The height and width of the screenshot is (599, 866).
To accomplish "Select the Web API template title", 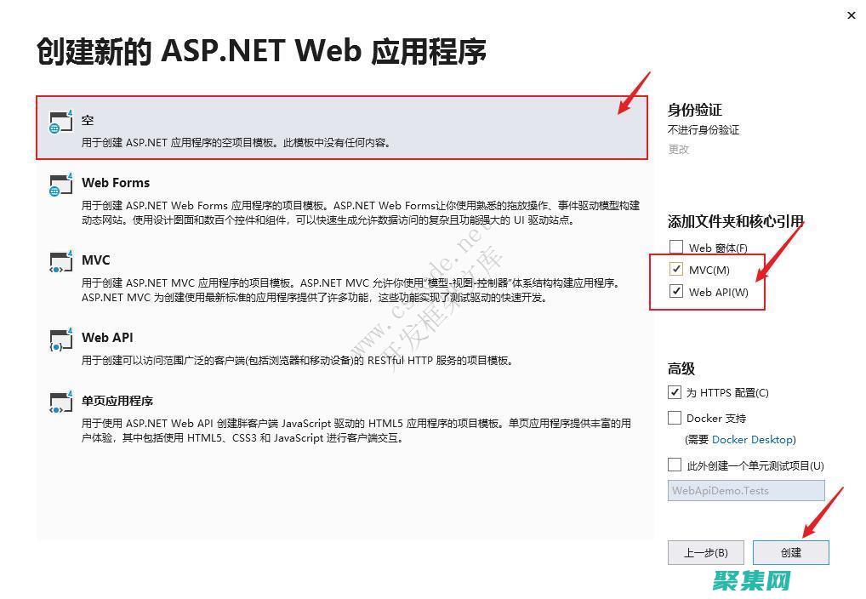I will 107,338.
